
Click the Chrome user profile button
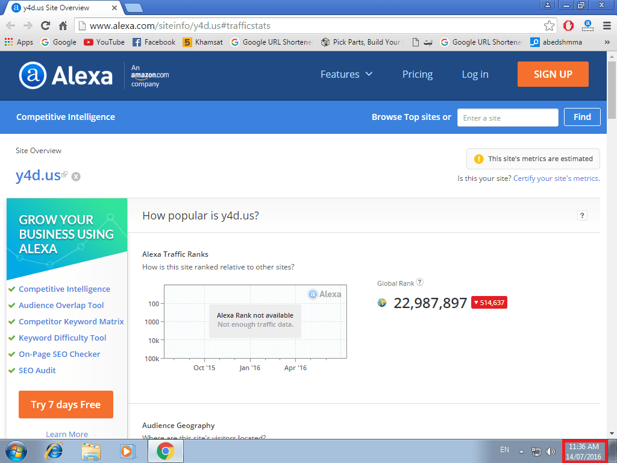pos(547,5)
